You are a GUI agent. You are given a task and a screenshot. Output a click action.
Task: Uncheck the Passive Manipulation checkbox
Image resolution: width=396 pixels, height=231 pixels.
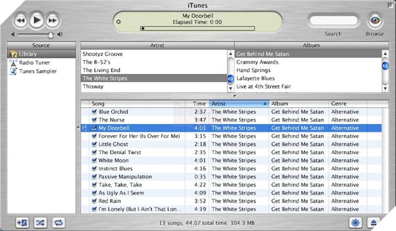94,177
